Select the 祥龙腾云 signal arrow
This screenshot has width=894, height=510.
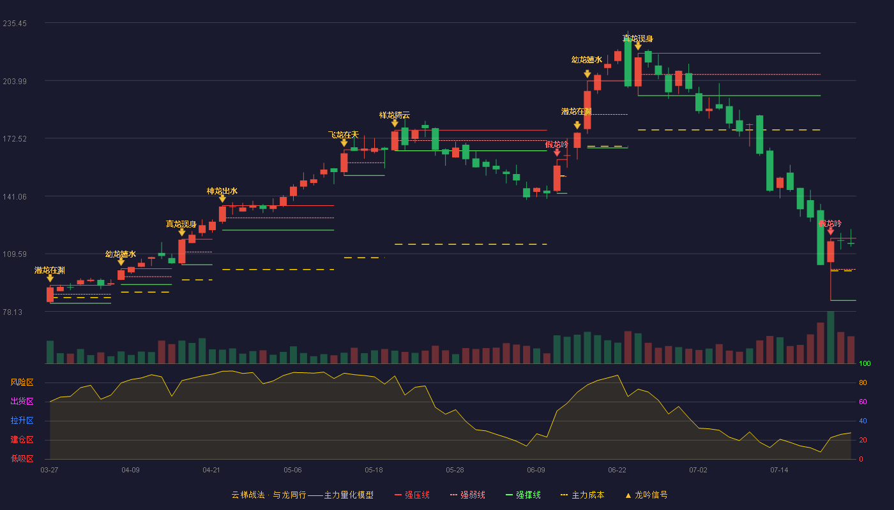click(395, 123)
